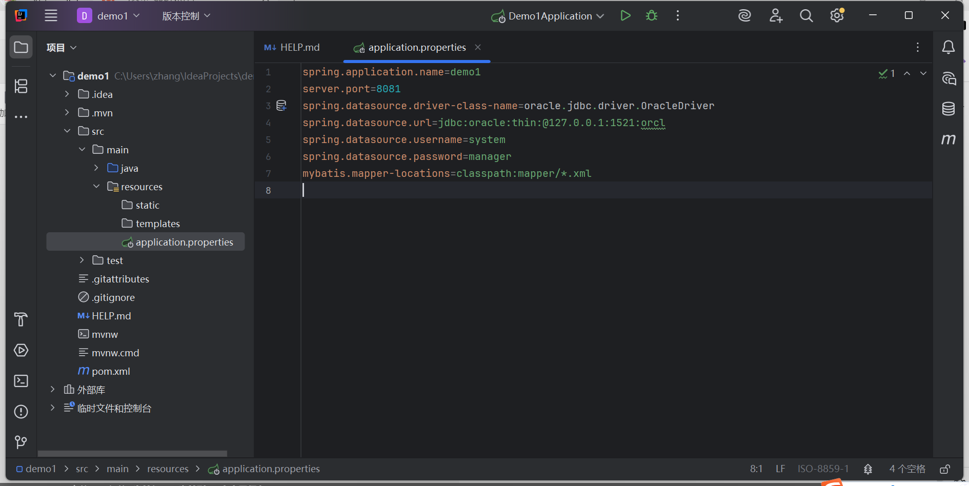Viewport: 969px width, 486px height.
Task: Open Search Everywhere
Action: pyautogui.click(x=806, y=15)
